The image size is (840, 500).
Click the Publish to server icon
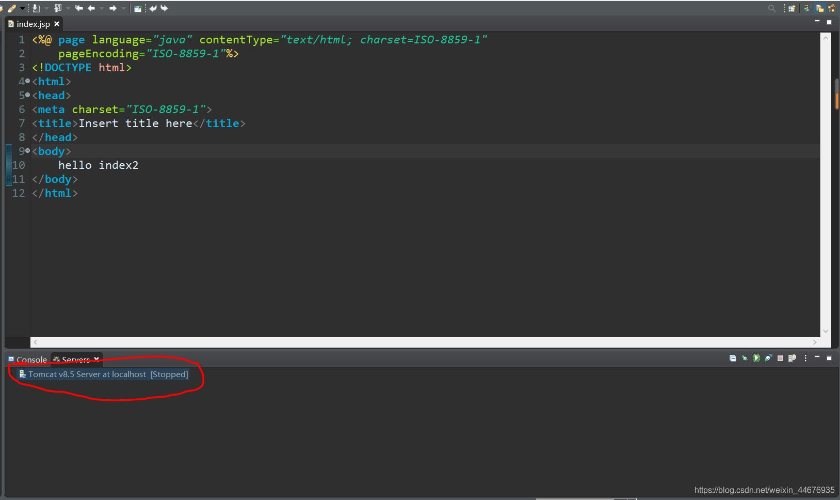(x=792, y=358)
